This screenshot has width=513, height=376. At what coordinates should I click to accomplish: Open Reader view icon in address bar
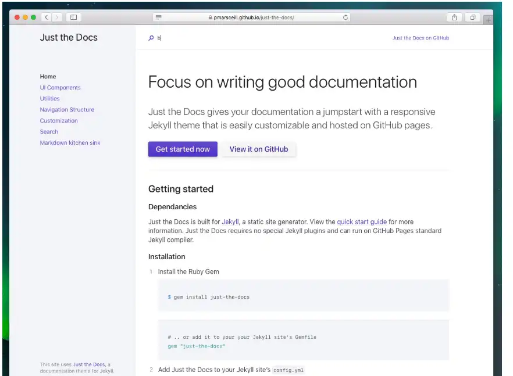(x=158, y=17)
